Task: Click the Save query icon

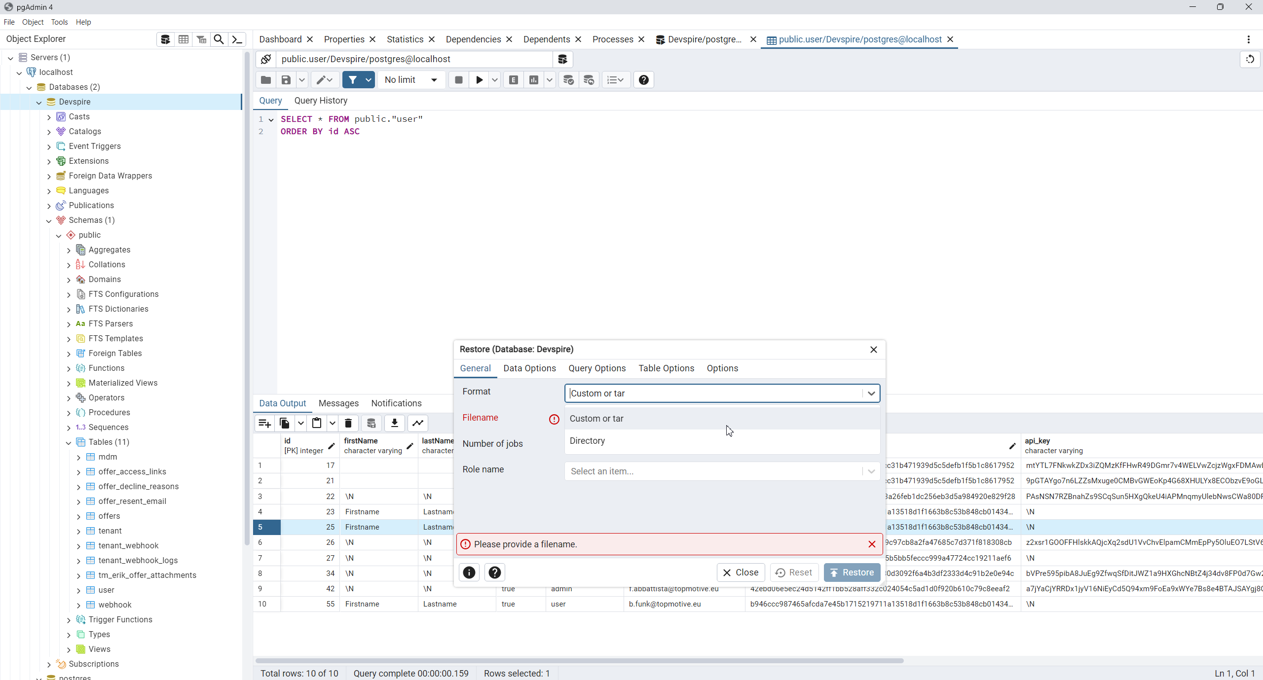Action: pos(285,80)
